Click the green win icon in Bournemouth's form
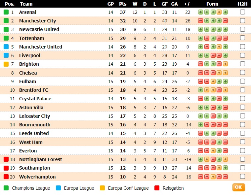The width and height of the screenshot is (251, 195). (x=200, y=125)
